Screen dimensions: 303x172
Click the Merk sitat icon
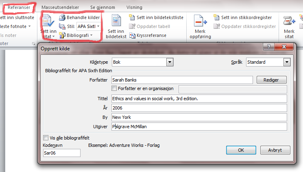289,21
